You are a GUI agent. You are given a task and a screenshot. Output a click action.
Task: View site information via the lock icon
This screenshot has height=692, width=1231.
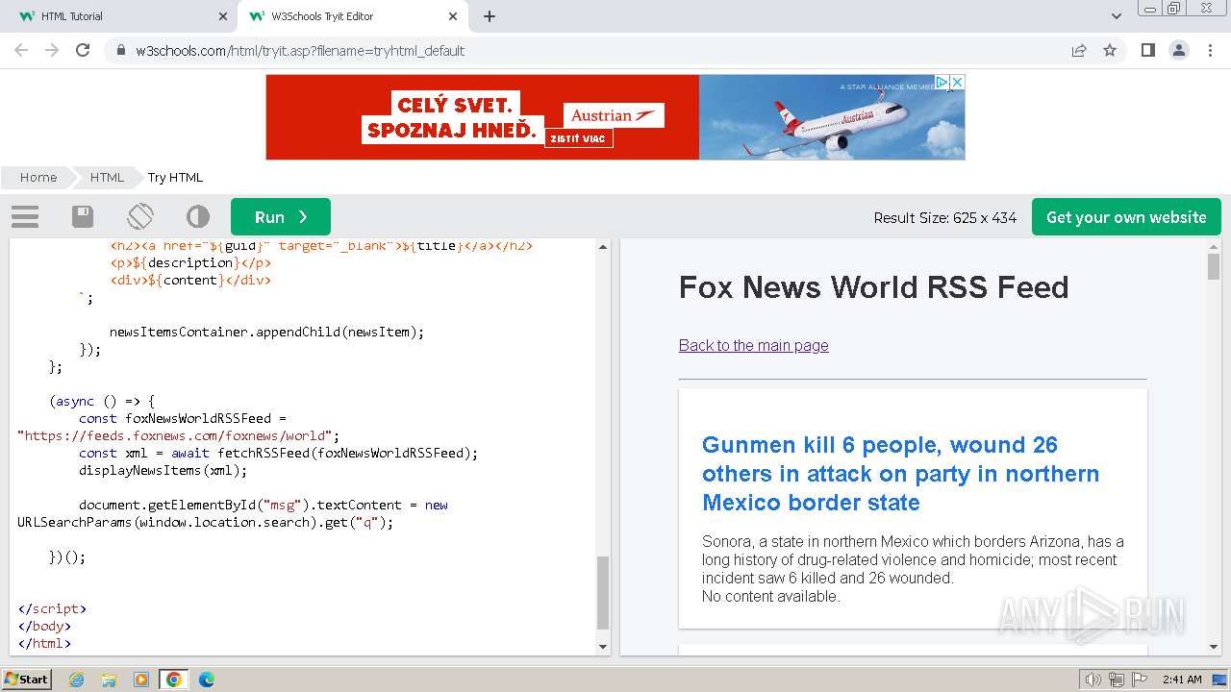(x=120, y=50)
